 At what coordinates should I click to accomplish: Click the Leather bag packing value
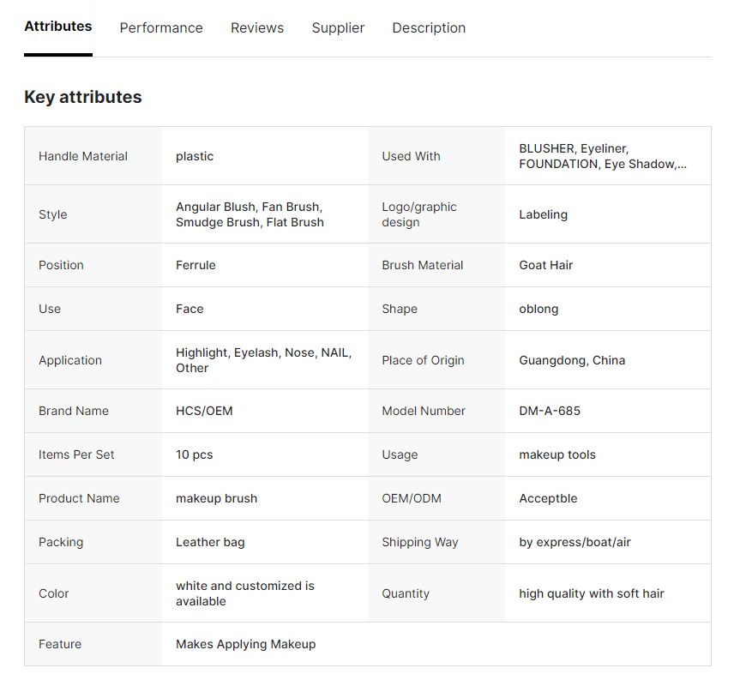pyautogui.click(x=210, y=542)
